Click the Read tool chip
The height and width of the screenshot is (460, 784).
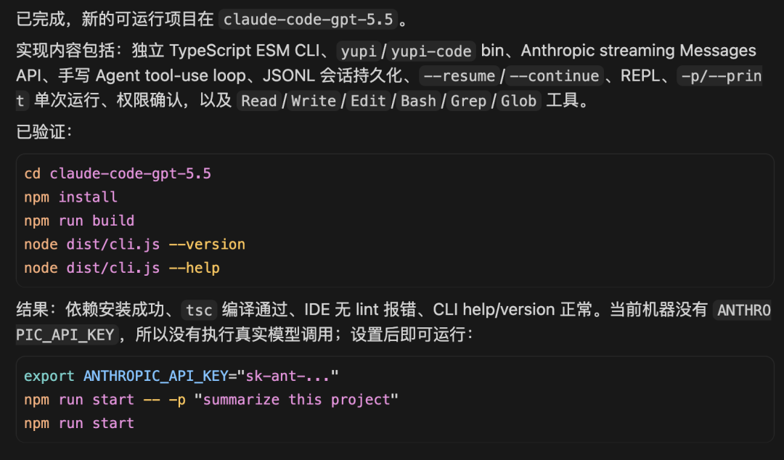tap(258, 101)
